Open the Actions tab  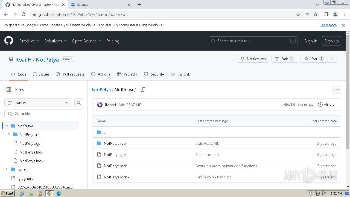tap(101, 74)
